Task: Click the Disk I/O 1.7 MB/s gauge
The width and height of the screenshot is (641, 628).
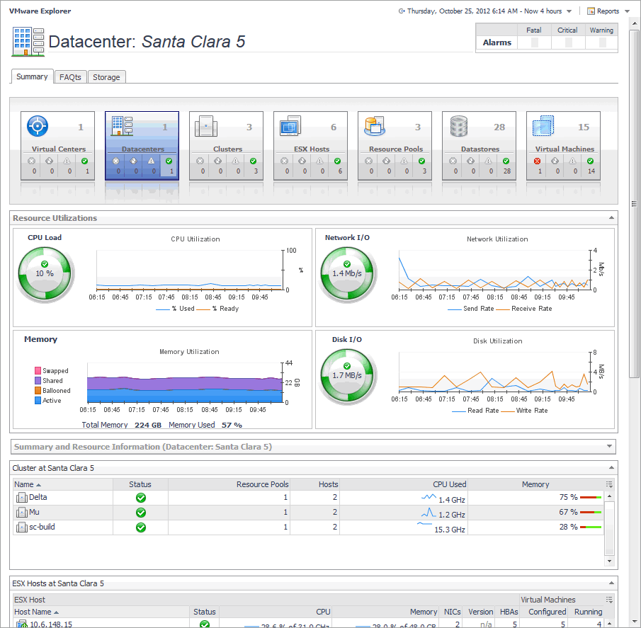Action: pyautogui.click(x=347, y=375)
